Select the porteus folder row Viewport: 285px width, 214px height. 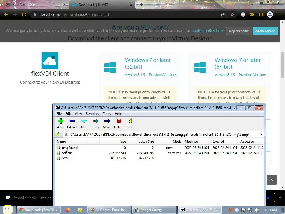tap(159, 153)
